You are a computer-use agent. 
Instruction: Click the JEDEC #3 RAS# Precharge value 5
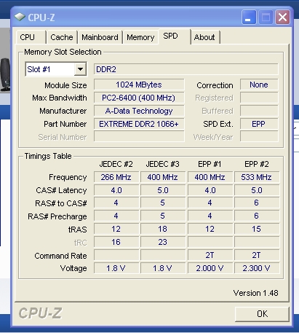tap(163, 216)
